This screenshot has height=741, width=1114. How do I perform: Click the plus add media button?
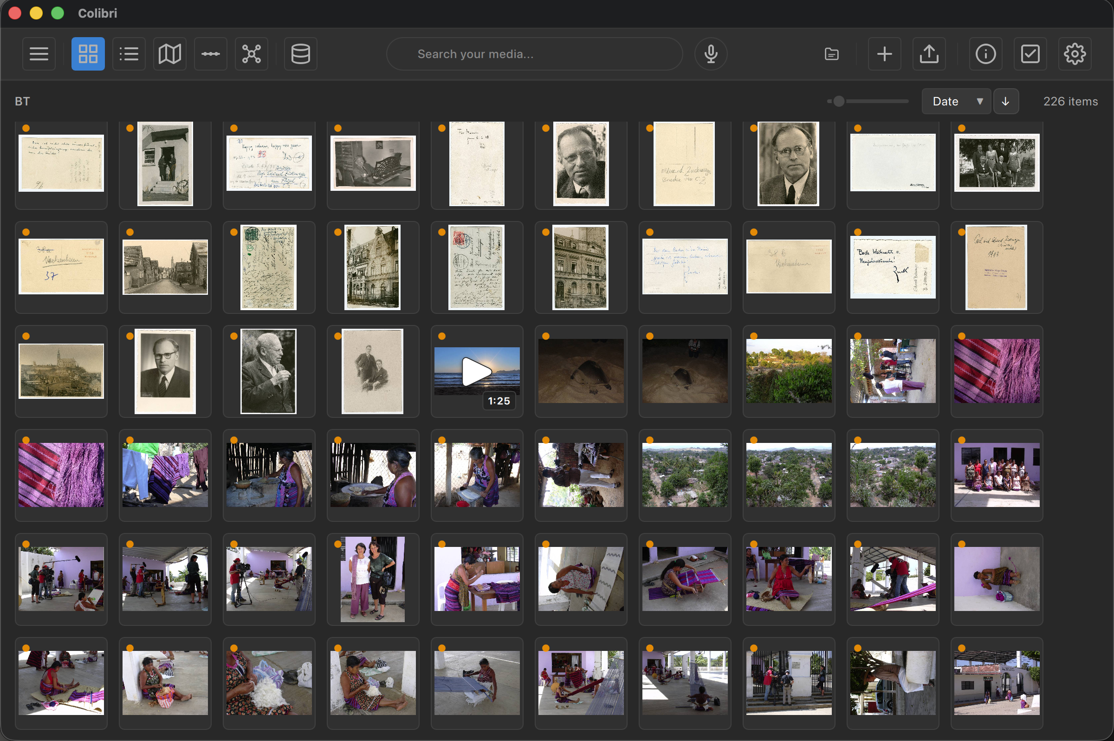pyautogui.click(x=884, y=54)
